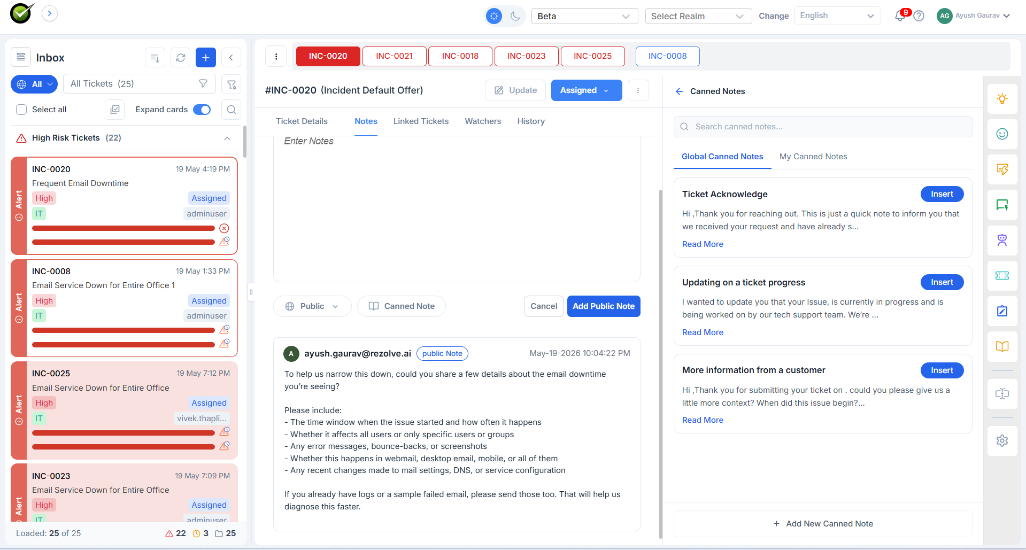Open the ticket tabs kebab menu
The image size is (1026, 550).
(x=276, y=56)
